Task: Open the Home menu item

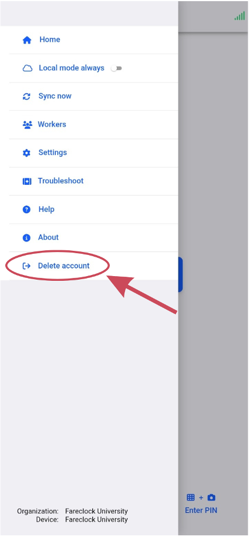Action: point(93,39)
